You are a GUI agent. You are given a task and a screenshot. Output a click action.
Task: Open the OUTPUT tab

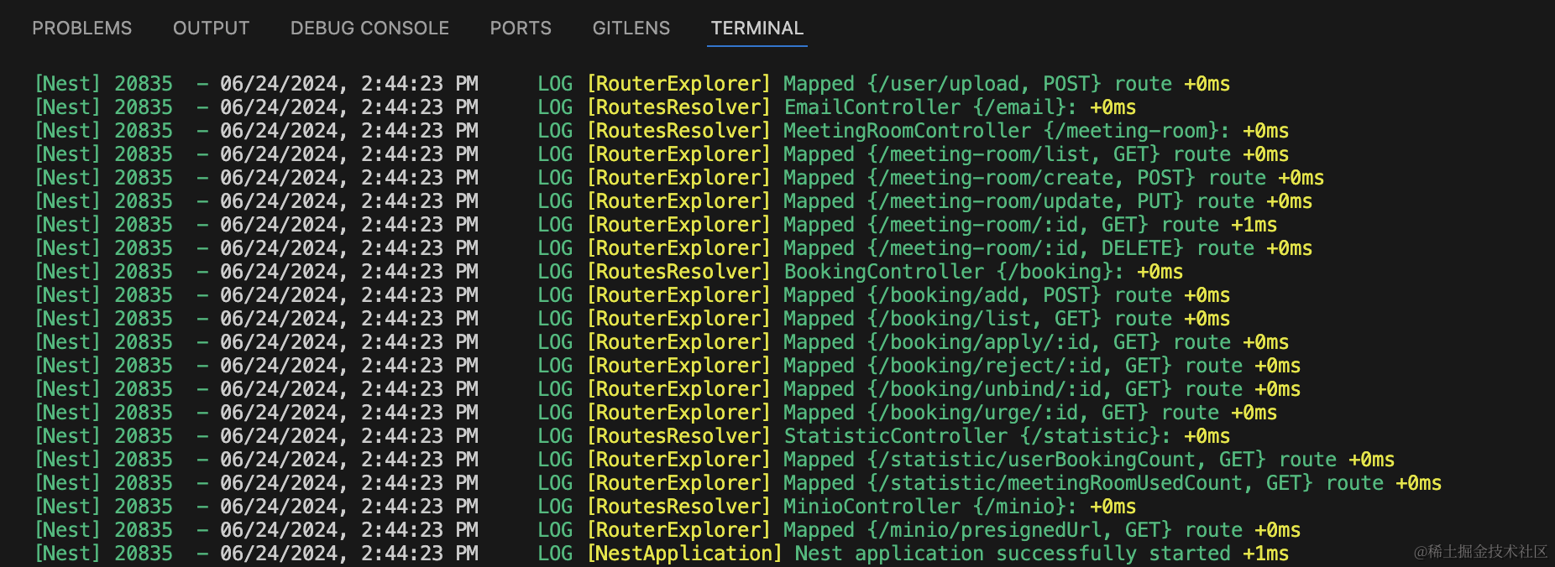pos(211,29)
